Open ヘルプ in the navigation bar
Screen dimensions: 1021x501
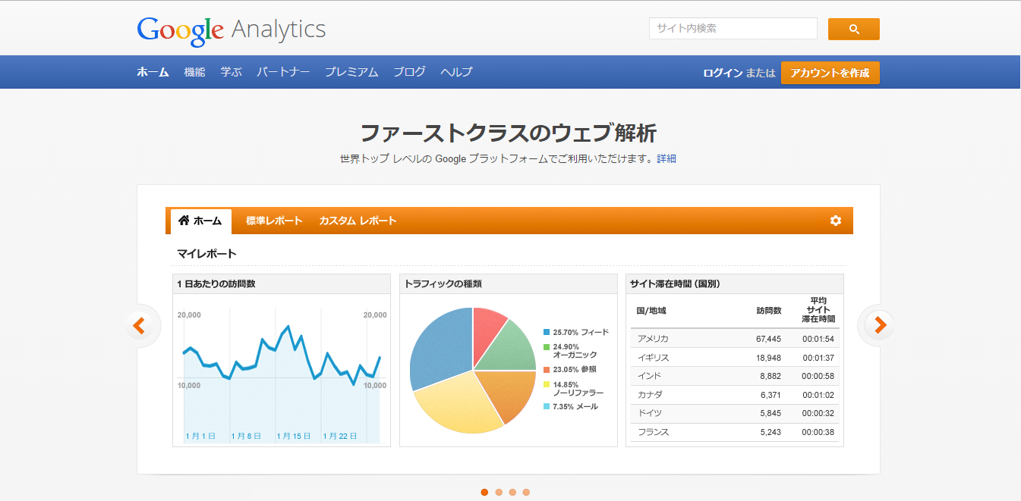pyautogui.click(x=456, y=72)
